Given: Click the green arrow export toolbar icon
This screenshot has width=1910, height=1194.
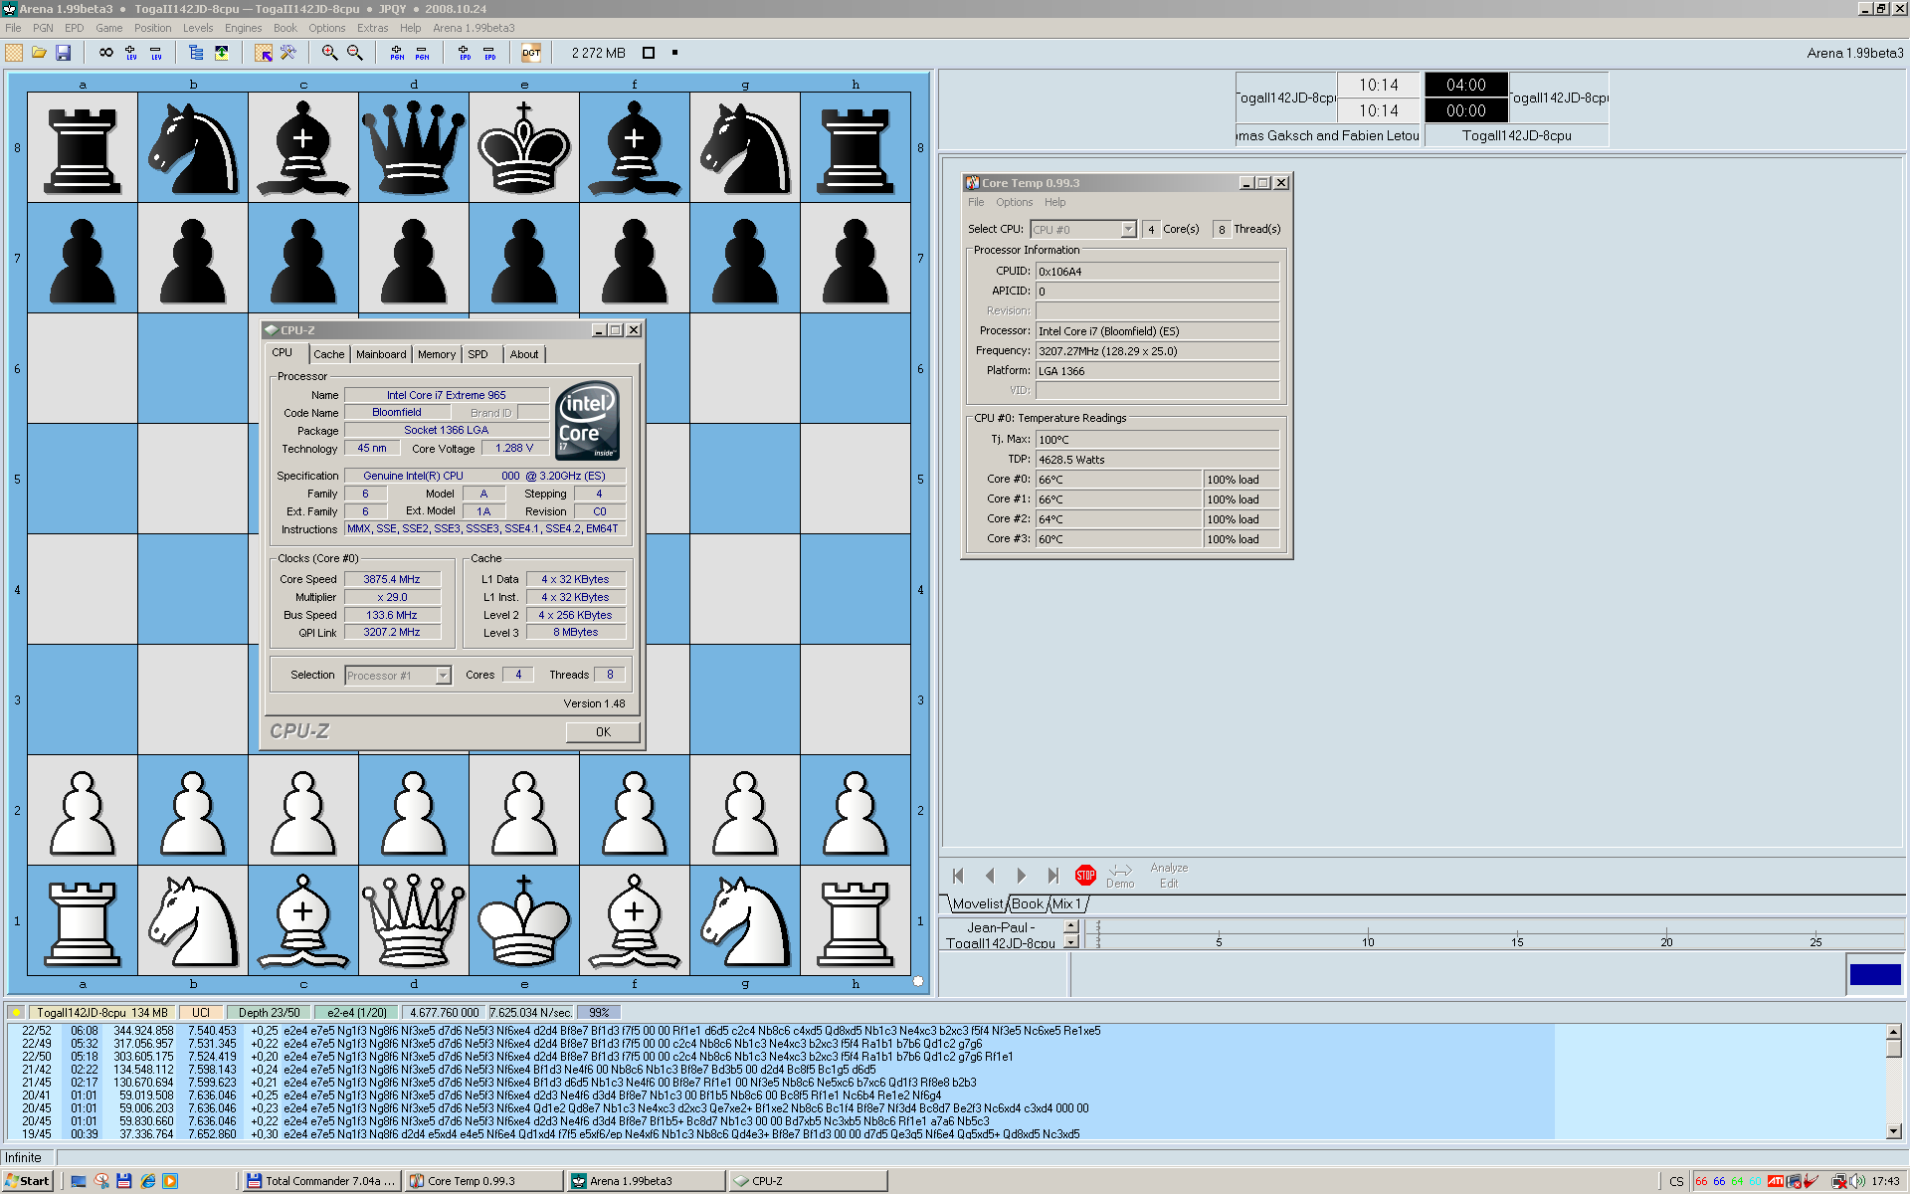Looking at the screenshot, I should click(221, 53).
